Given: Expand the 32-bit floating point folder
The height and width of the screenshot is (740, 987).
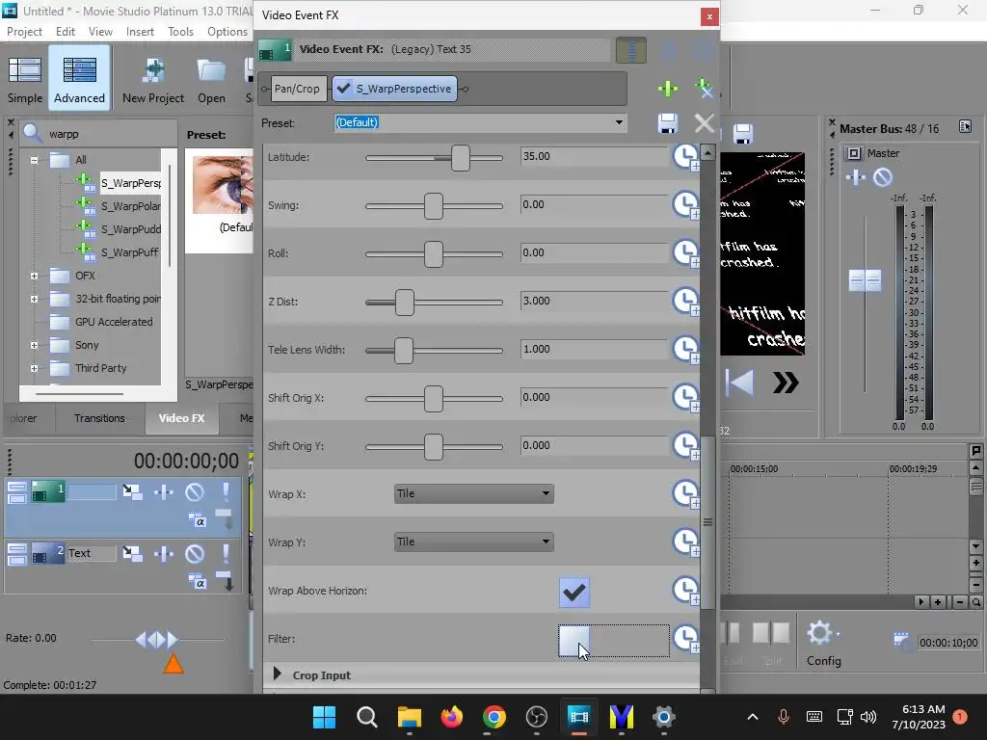Looking at the screenshot, I should click(34, 299).
